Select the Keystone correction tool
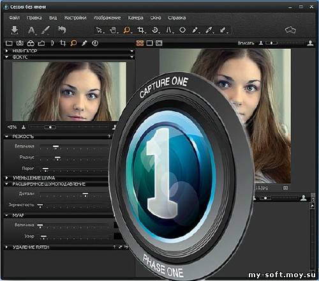This screenshot has height=281, width=319. point(169,30)
